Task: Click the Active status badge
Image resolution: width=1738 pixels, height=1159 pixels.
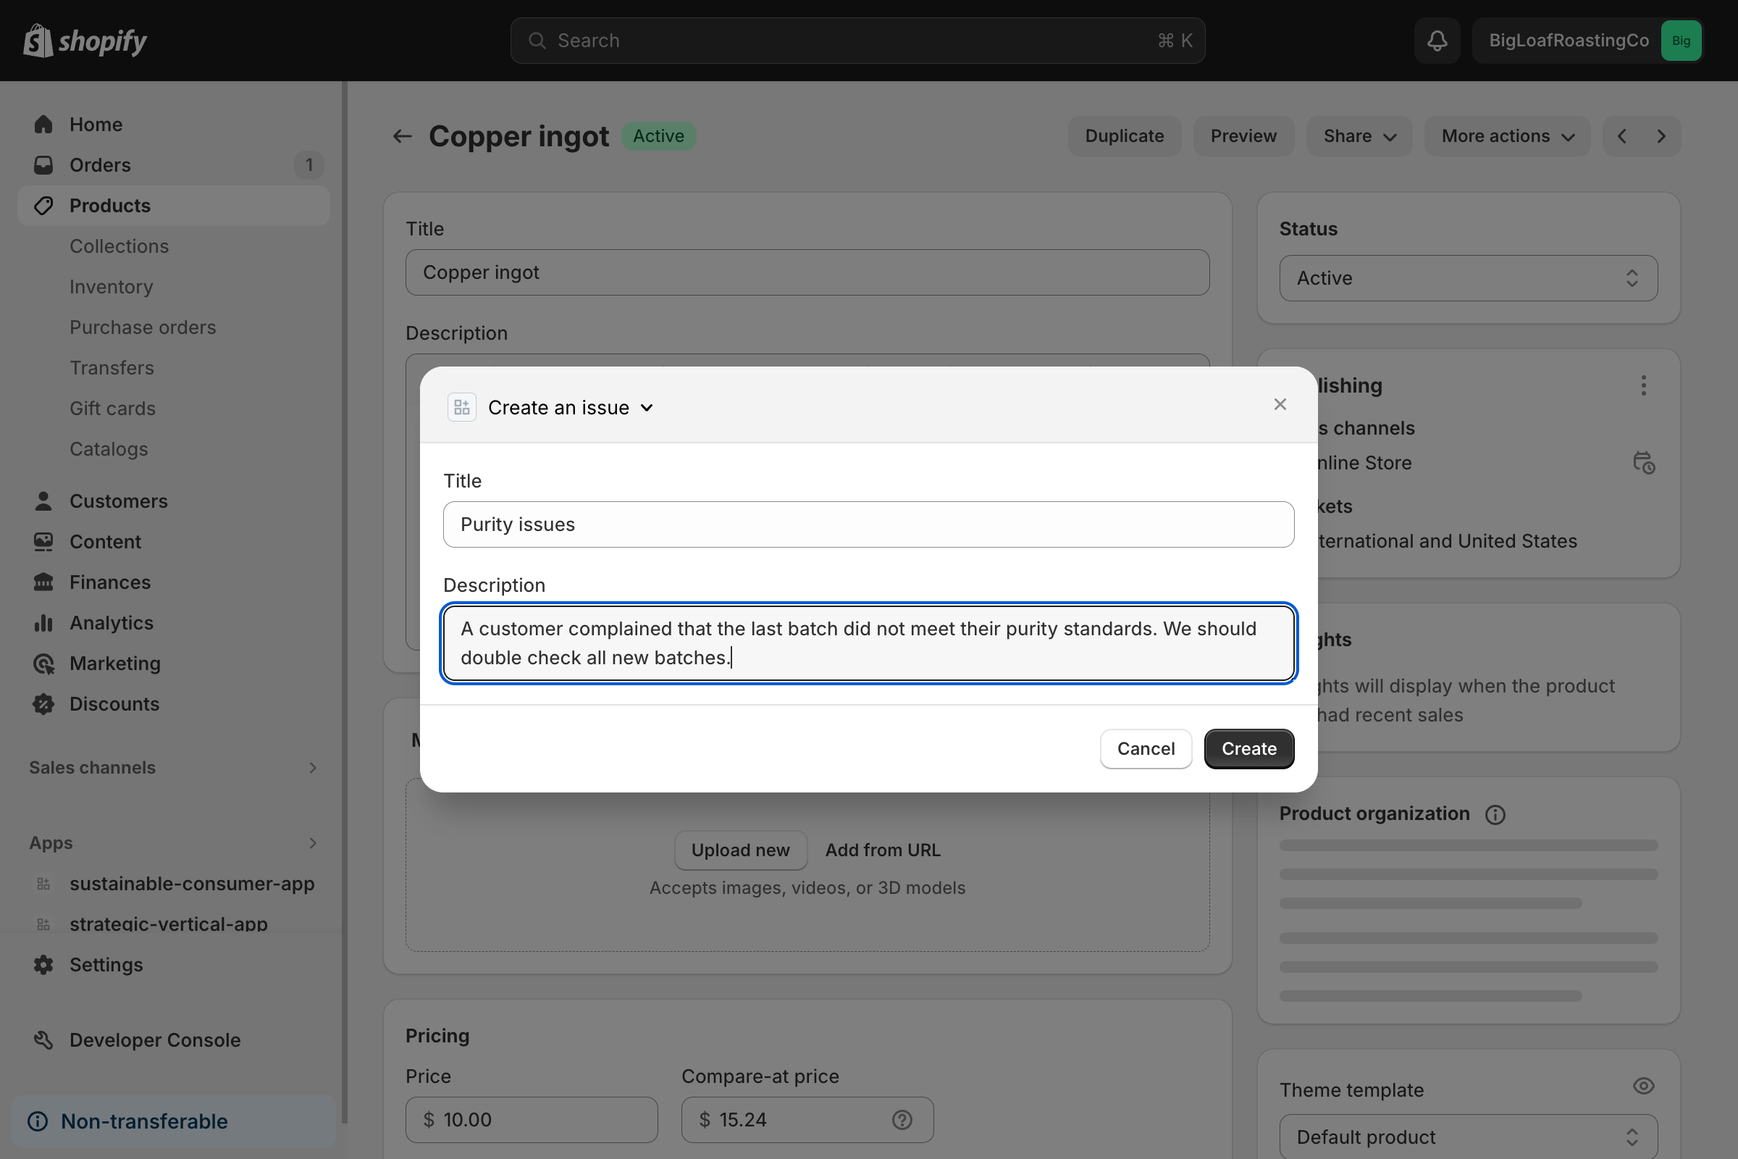Action: tap(658, 136)
